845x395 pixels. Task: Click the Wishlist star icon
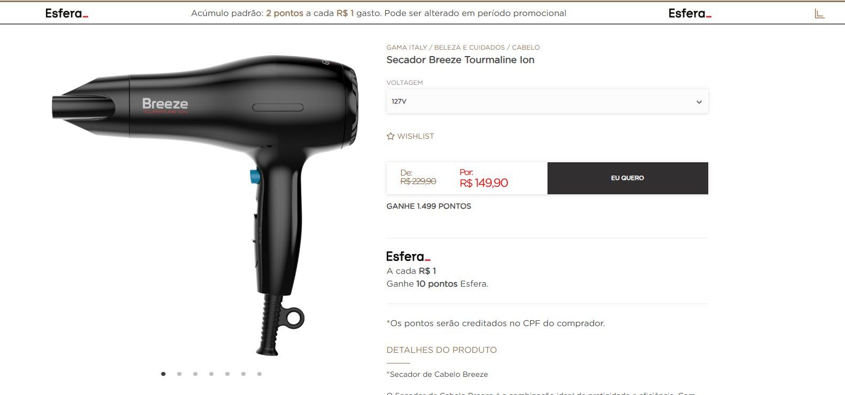(x=390, y=136)
